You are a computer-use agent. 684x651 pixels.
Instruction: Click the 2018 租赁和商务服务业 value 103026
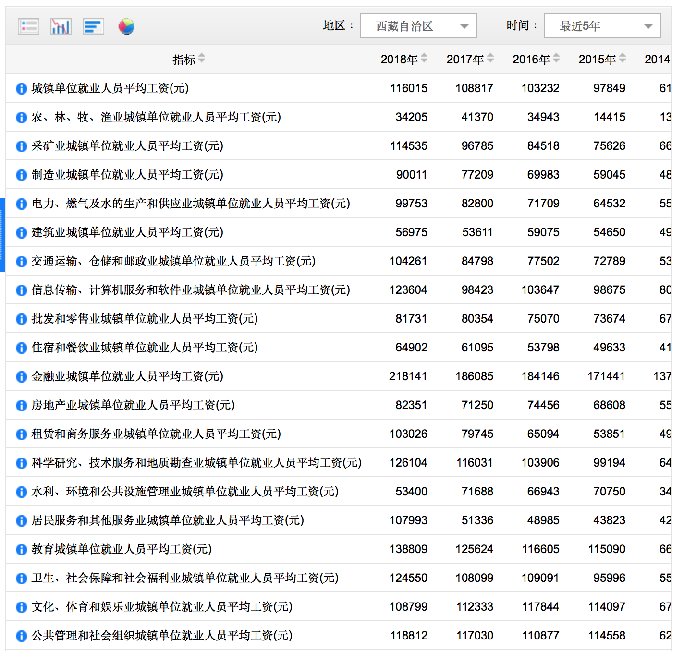pos(408,434)
